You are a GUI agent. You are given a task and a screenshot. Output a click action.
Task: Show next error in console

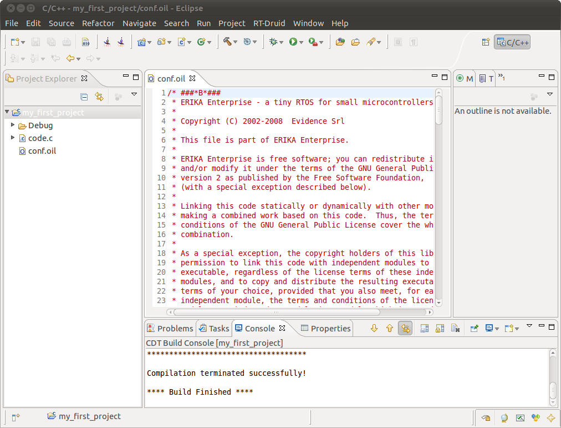point(374,328)
